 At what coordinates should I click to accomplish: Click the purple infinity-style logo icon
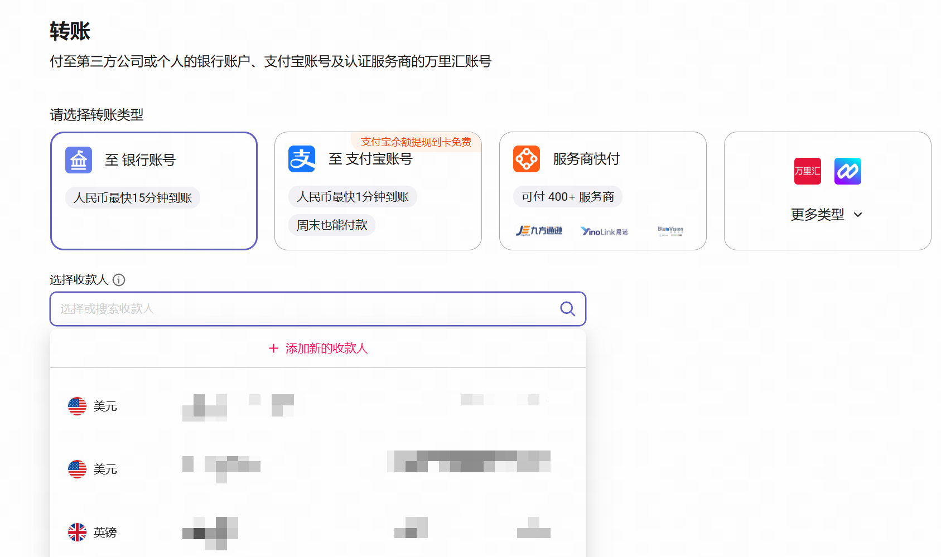point(847,171)
